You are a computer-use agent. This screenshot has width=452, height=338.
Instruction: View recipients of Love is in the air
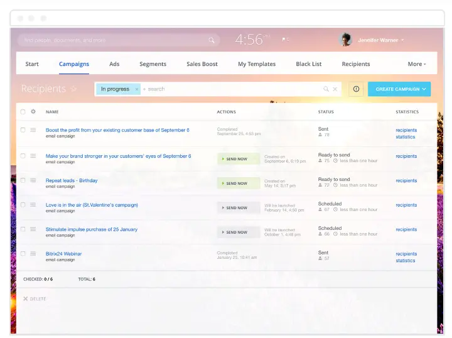406,205
